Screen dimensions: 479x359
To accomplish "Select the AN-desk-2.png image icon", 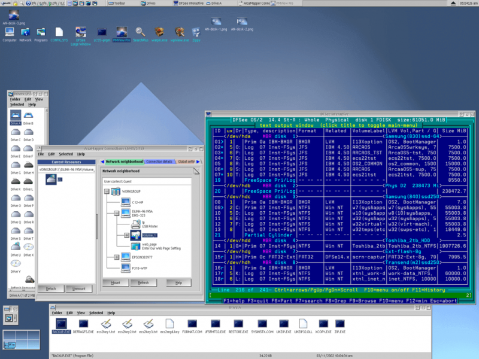I will [x=242, y=24].
